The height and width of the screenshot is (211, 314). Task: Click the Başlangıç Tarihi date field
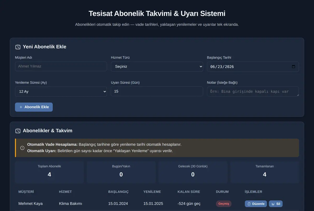(253, 66)
